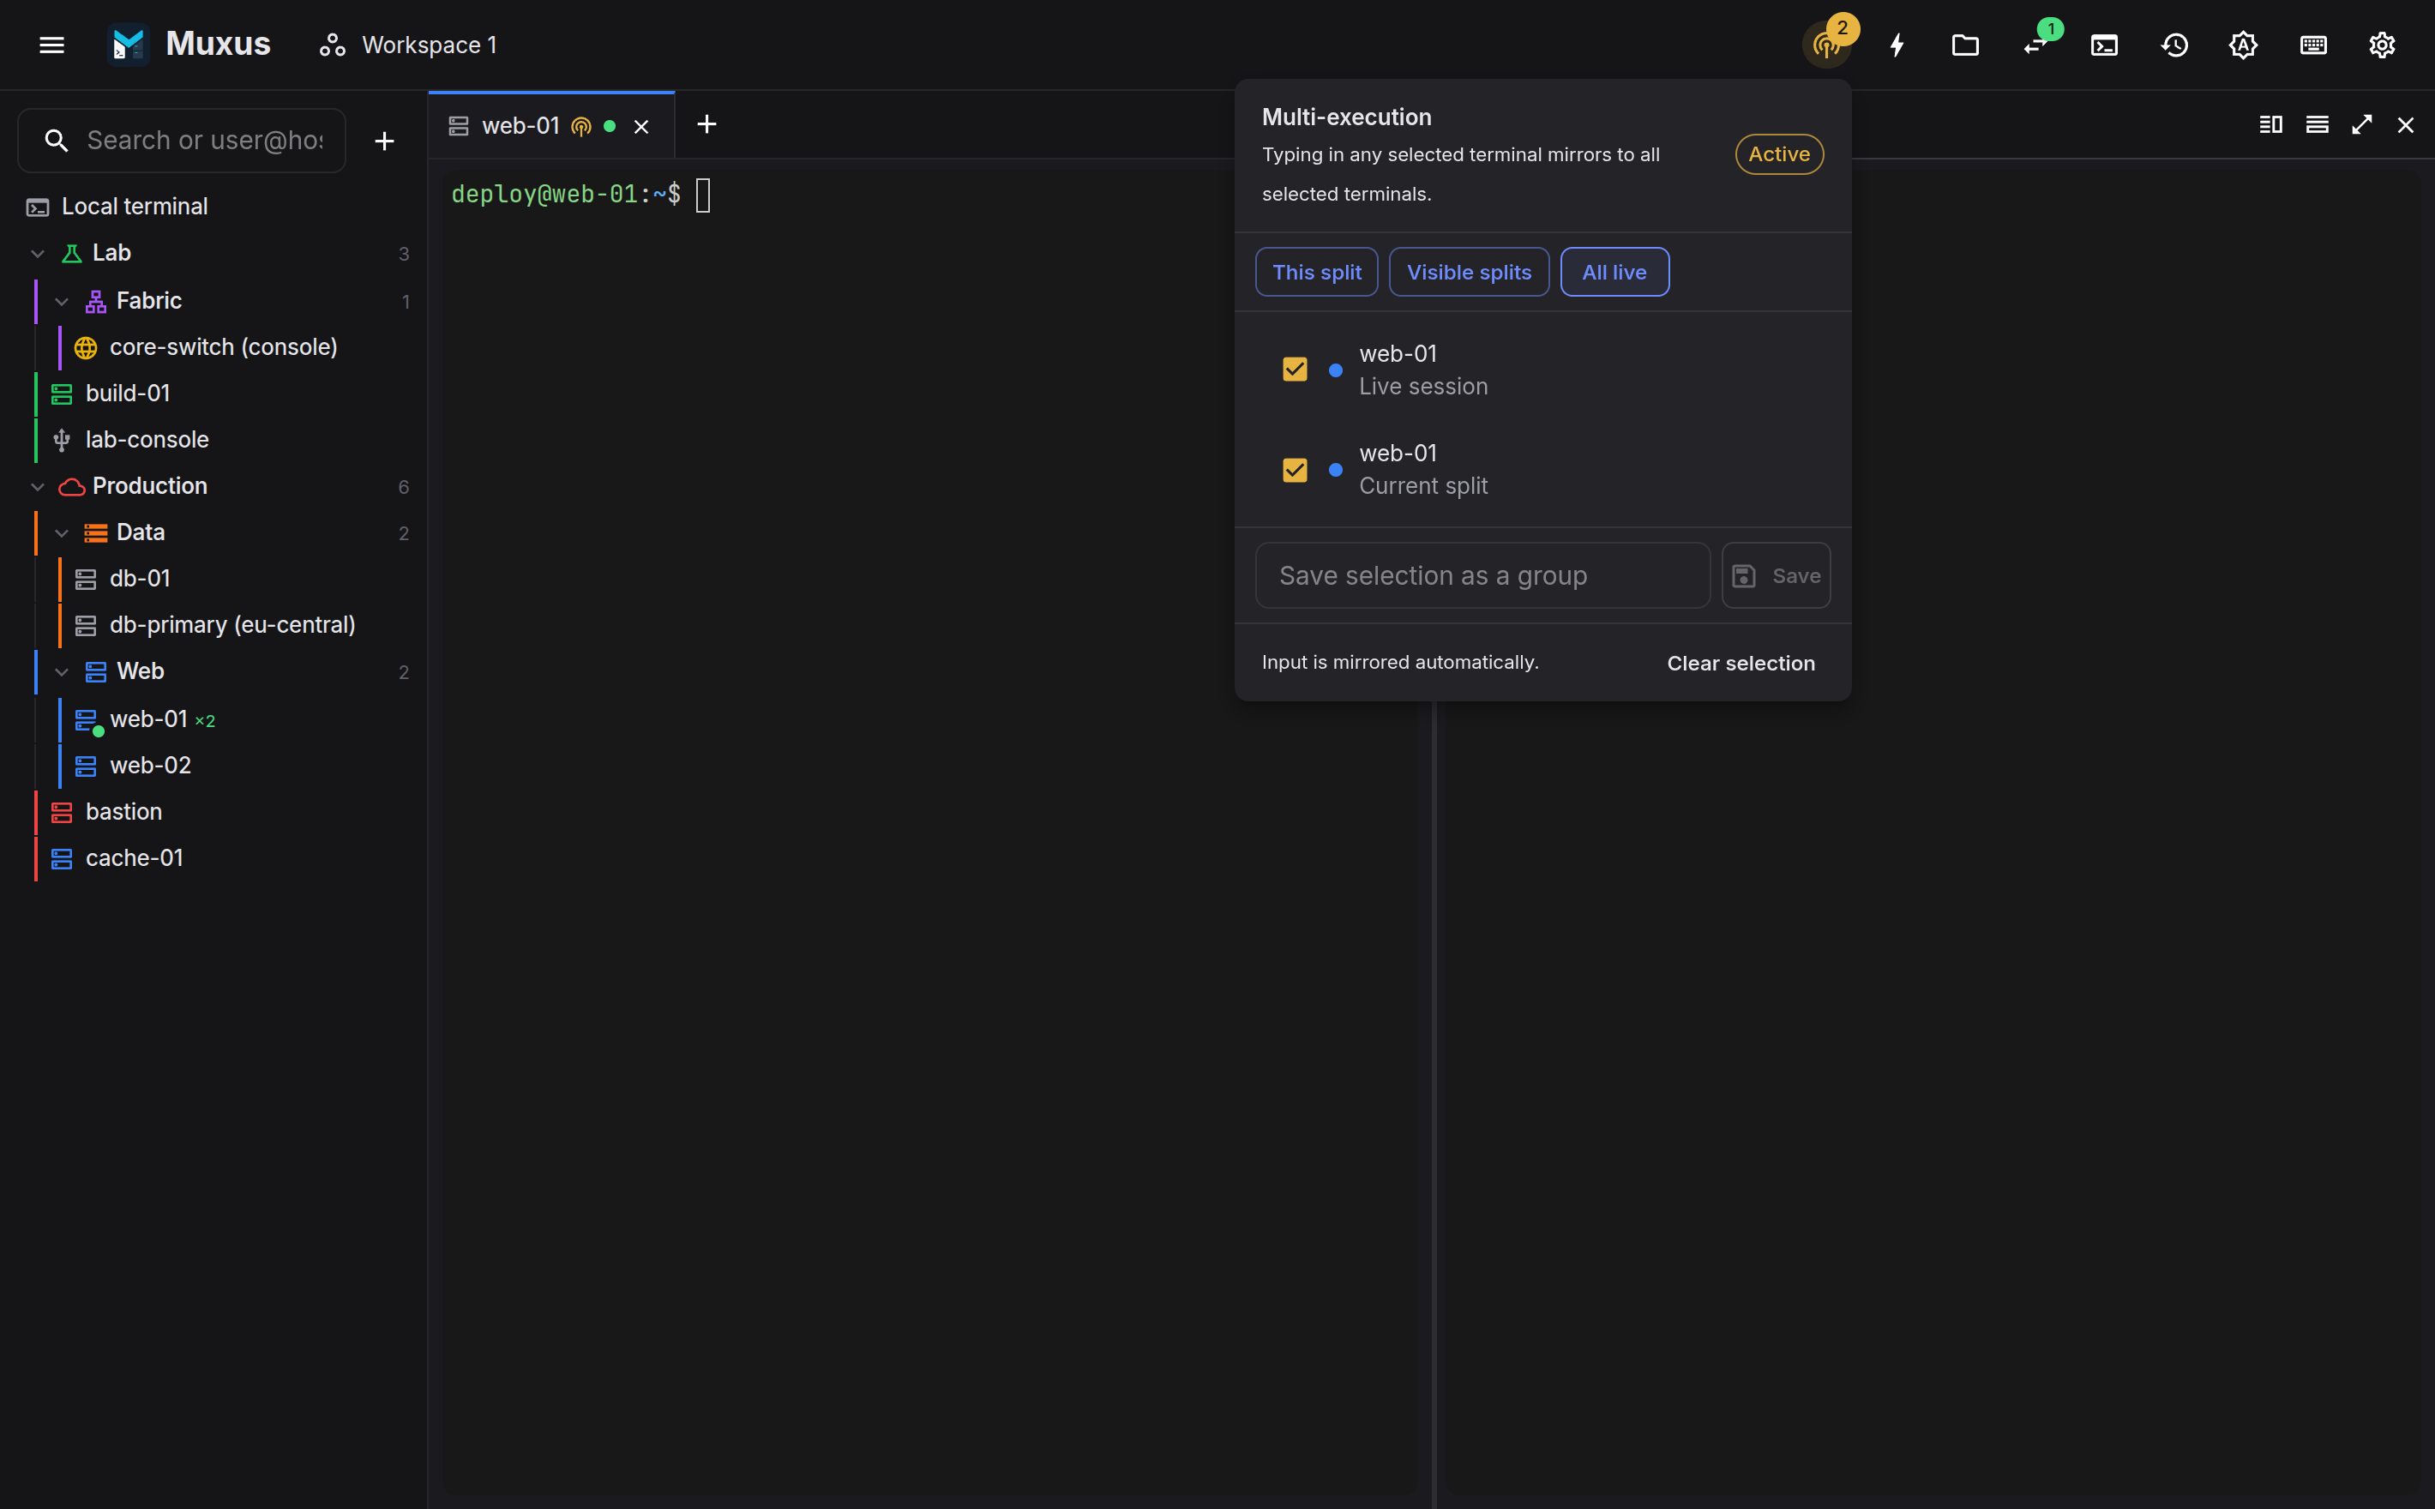2435x1509 pixels.
Task: Open a new terminal tab
Action: tap(706, 125)
